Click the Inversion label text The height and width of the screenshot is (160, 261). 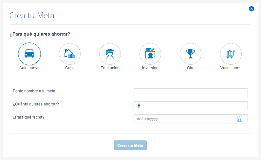point(150,68)
